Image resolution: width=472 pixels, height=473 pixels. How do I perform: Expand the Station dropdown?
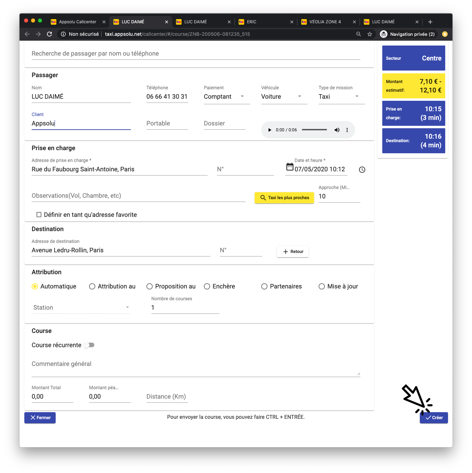82,308
